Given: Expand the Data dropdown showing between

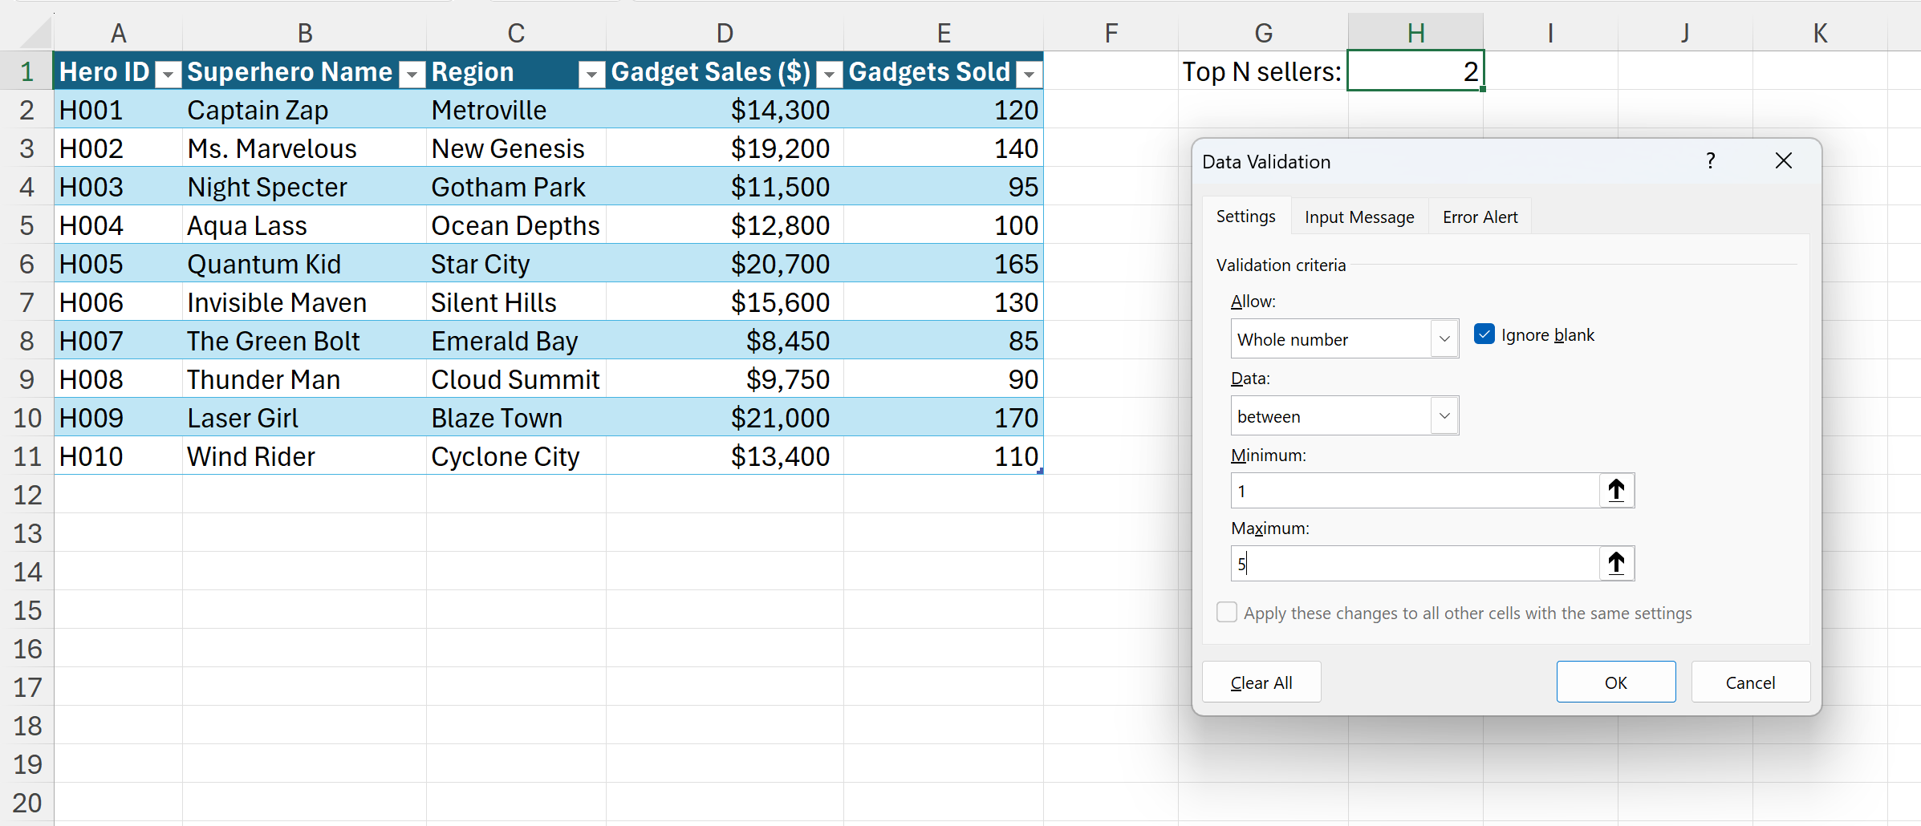Looking at the screenshot, I should 1444,415.
